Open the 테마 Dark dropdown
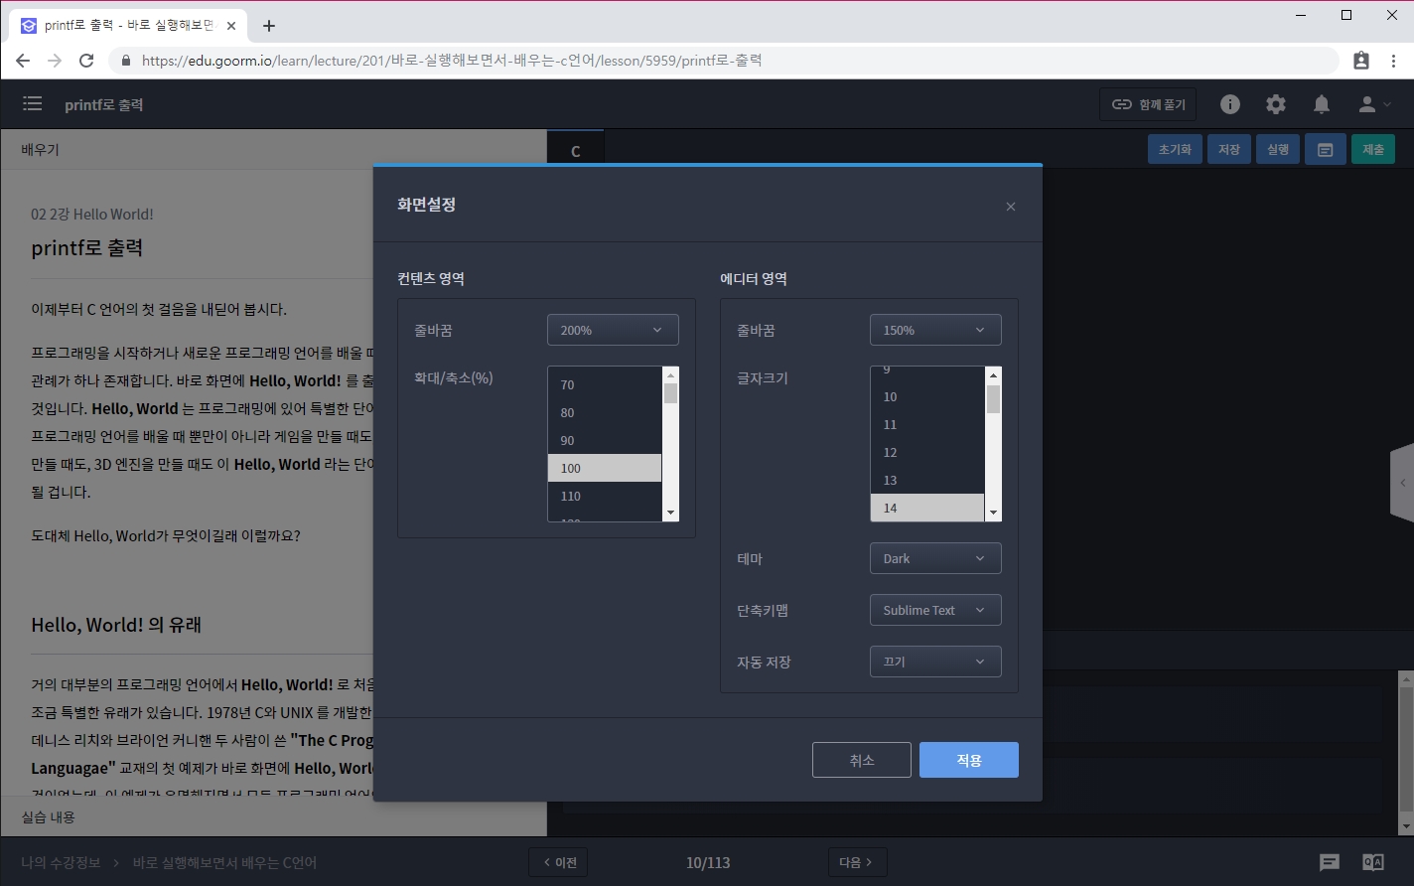 [935, 558]
